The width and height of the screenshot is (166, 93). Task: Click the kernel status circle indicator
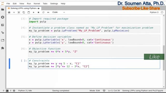tap(162, 12)
